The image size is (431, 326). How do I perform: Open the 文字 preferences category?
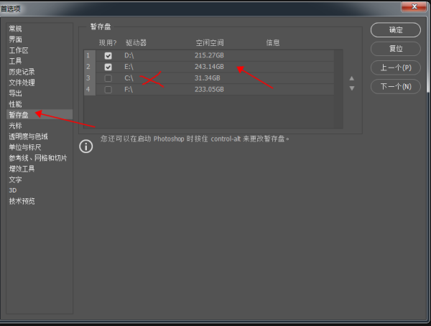point(15,180)
